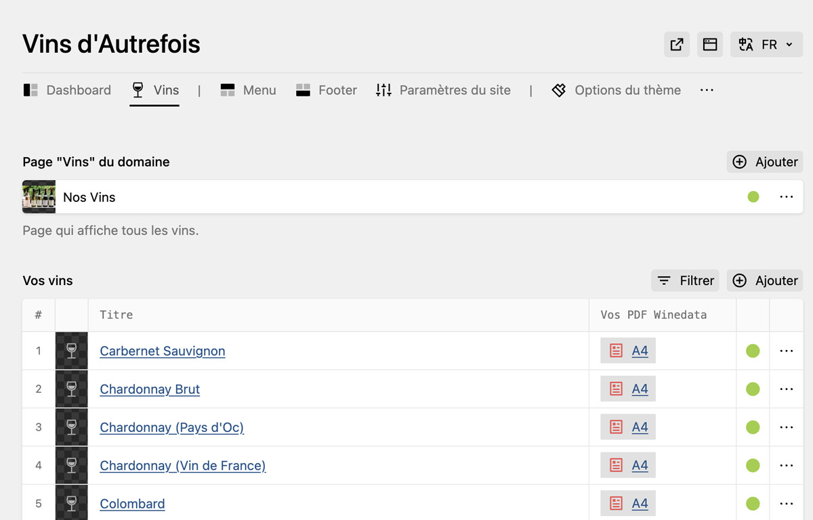Select Options du thème tab
The width and height of the screenshot is (813, 520).
tap(616, 90)
